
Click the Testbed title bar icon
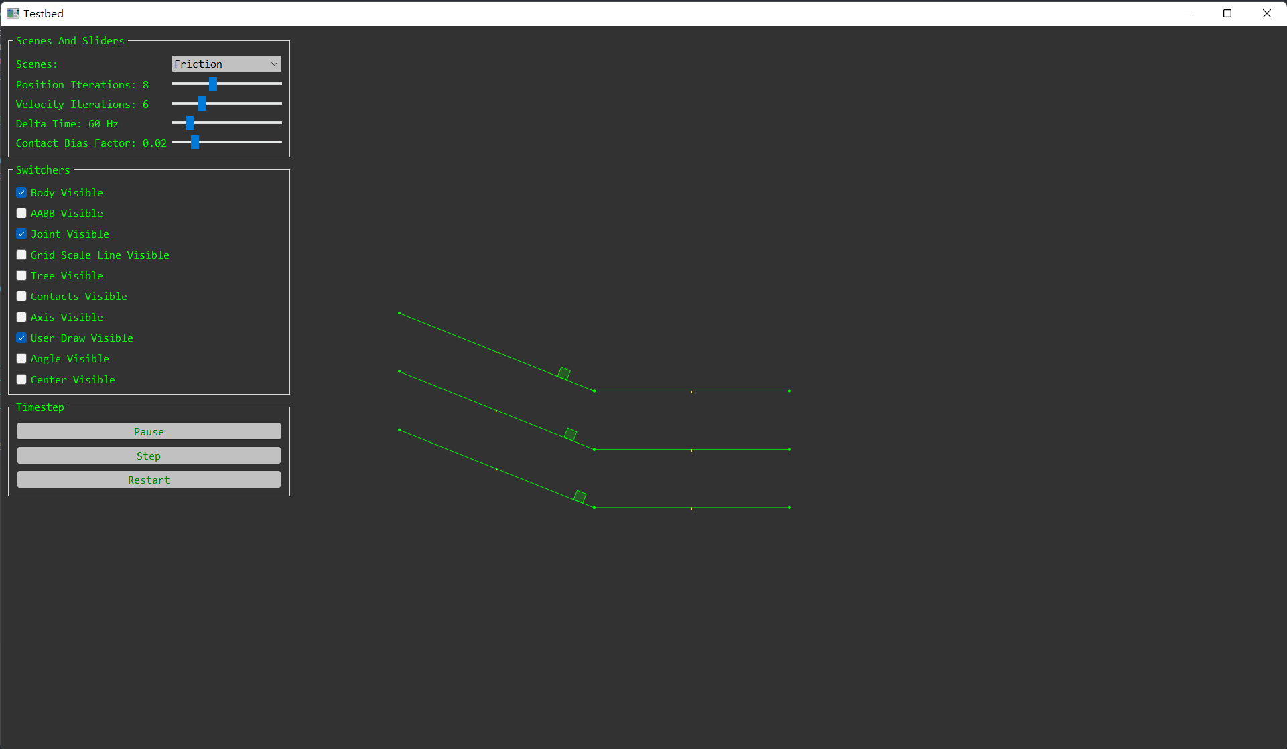click(x=13, y=13)
